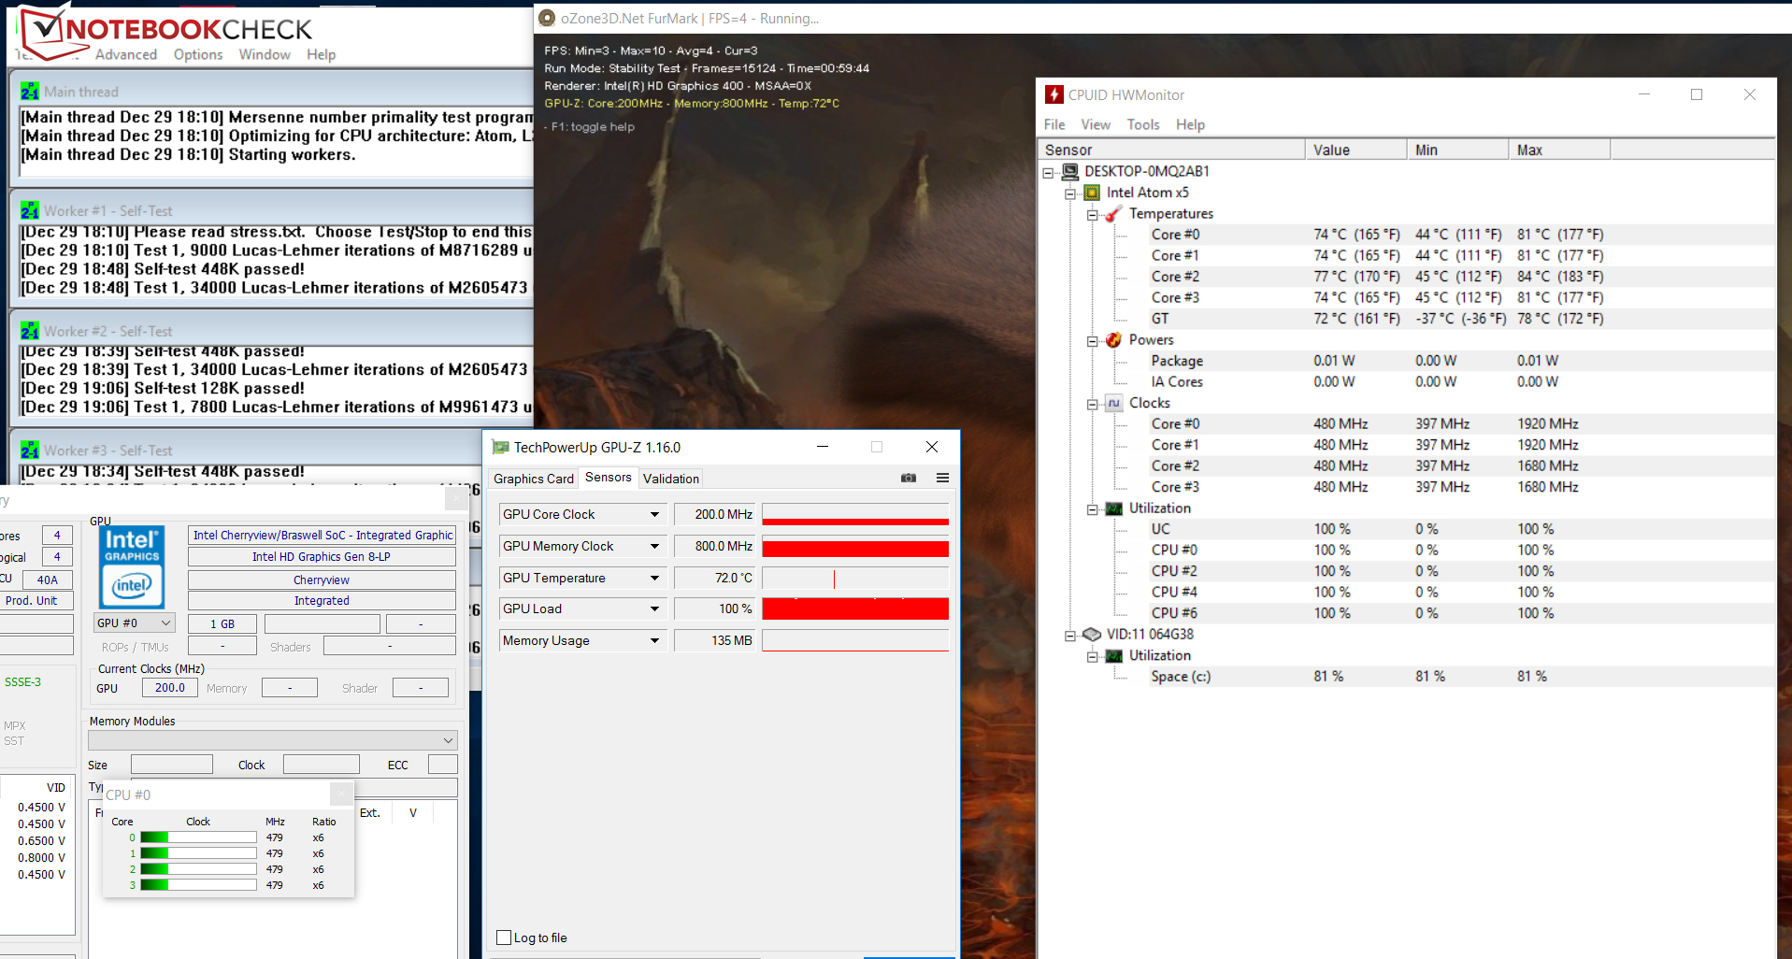The image size is (1792, 959).
Task: Open the Prime95 Advanced menu
Action: (126, 54)
